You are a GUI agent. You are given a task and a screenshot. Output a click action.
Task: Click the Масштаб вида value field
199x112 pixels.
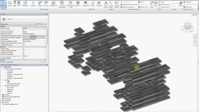coord(34,28)
